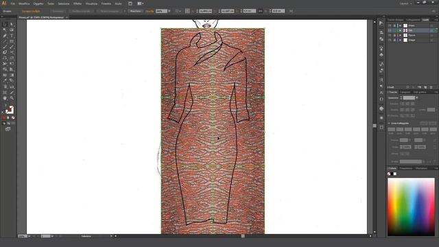Choose the Rectangle tool

tap(12, 41)
